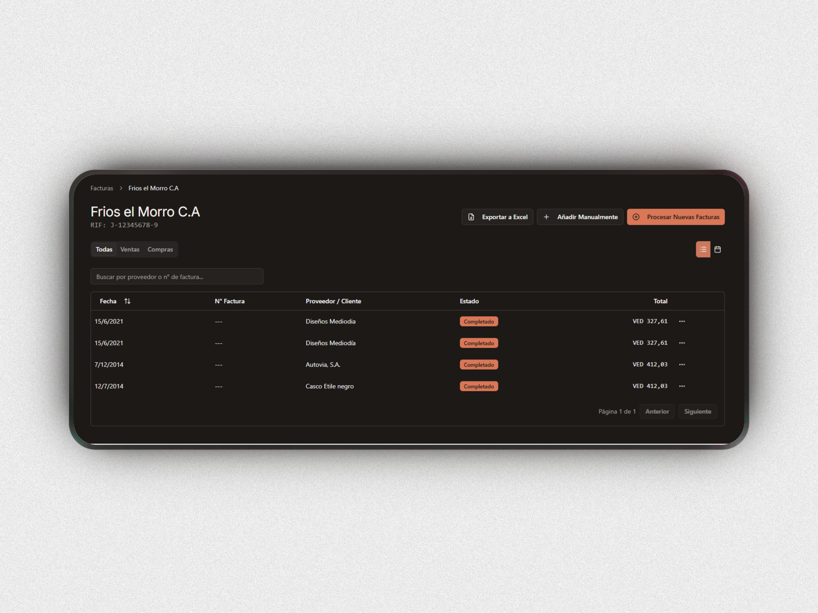Open three-dot menu for Autovia, S.A. row
This screenshot has width=818, height=613.
682,365
